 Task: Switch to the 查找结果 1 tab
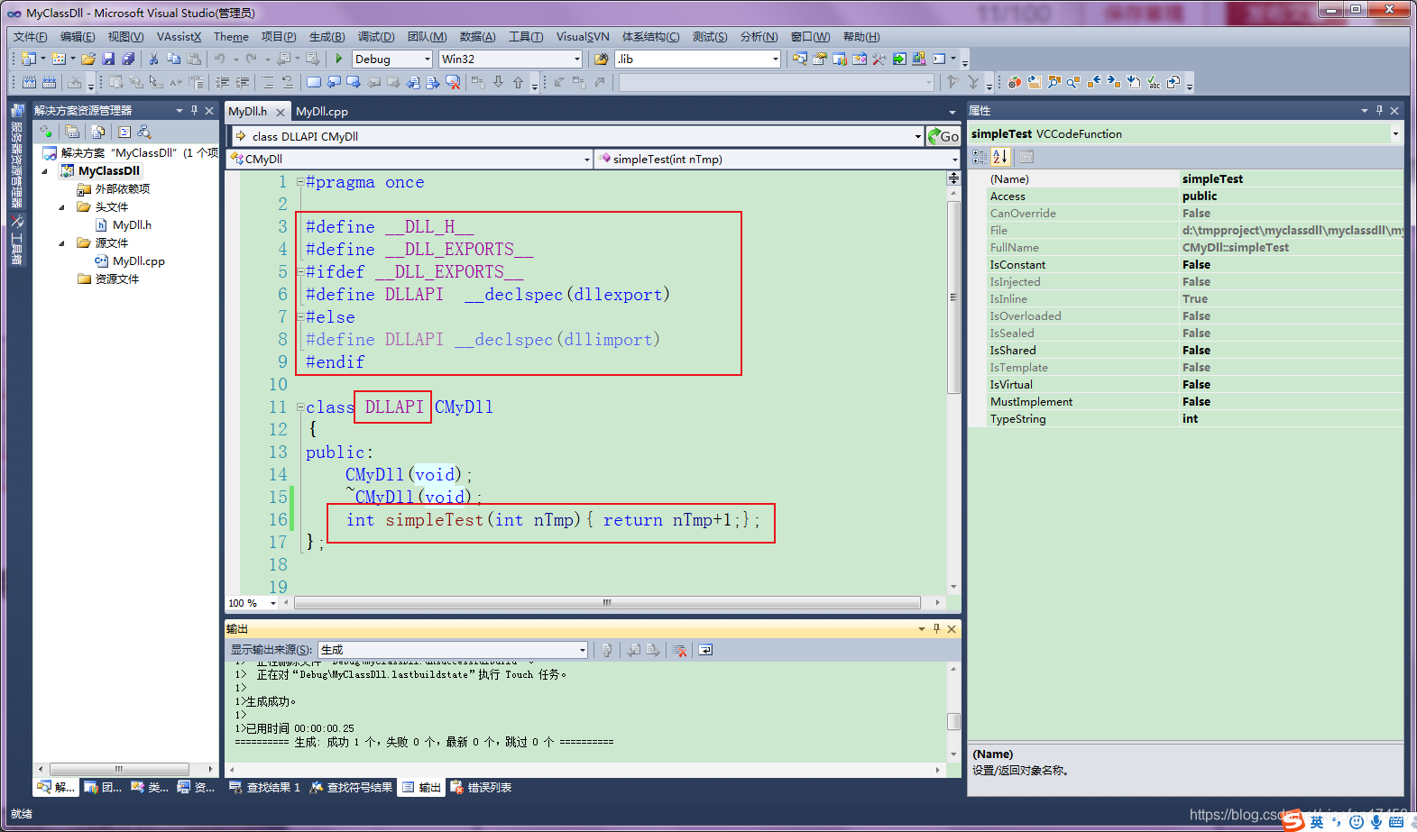pyautogui.click(x=265, y=788)
